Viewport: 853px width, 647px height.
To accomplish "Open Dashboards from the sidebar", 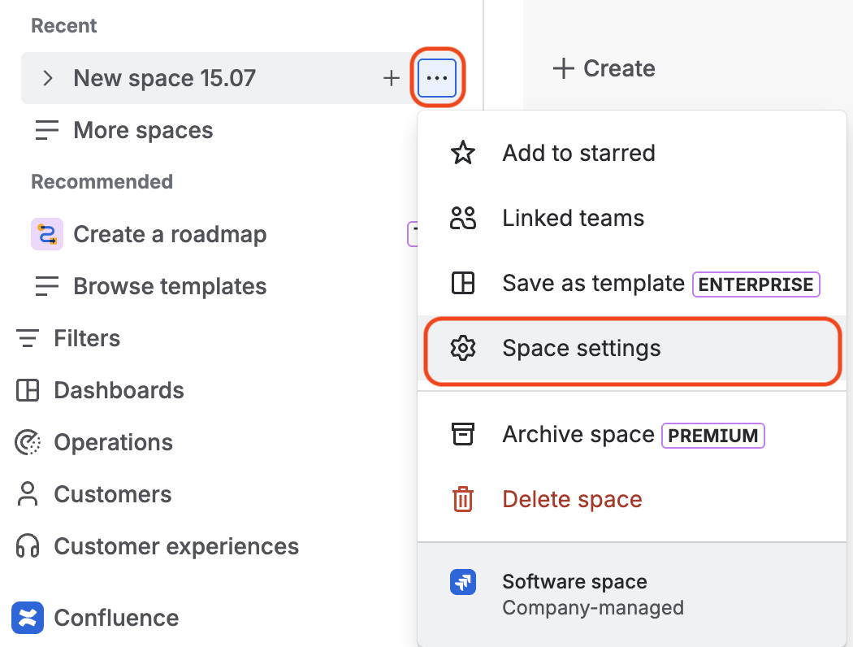I will (x=100, y=390).
